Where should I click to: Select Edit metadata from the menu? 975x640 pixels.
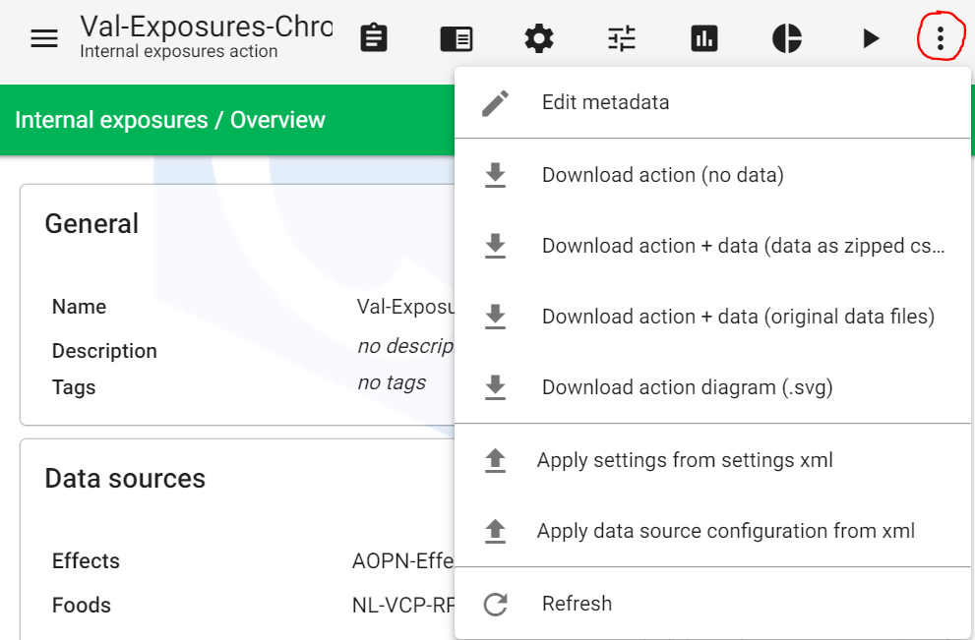point(605,102)
